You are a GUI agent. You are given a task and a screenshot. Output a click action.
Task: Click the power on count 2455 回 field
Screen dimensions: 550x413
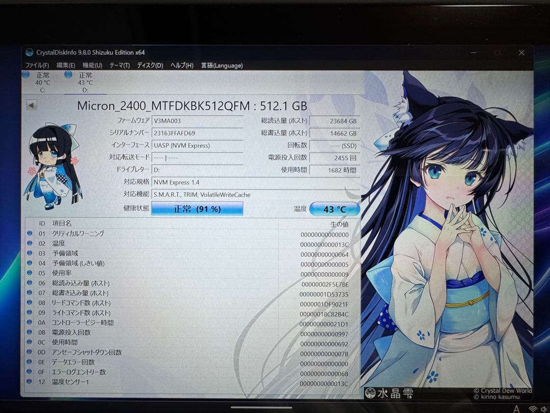coord(335,158)
